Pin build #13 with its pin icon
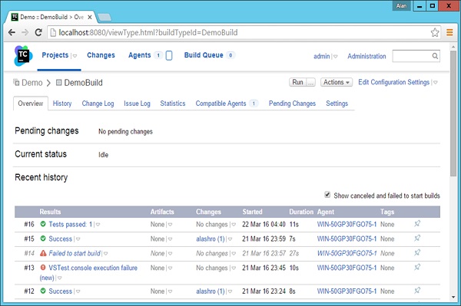This screenshot has height=306, width=461. point(417,267)
